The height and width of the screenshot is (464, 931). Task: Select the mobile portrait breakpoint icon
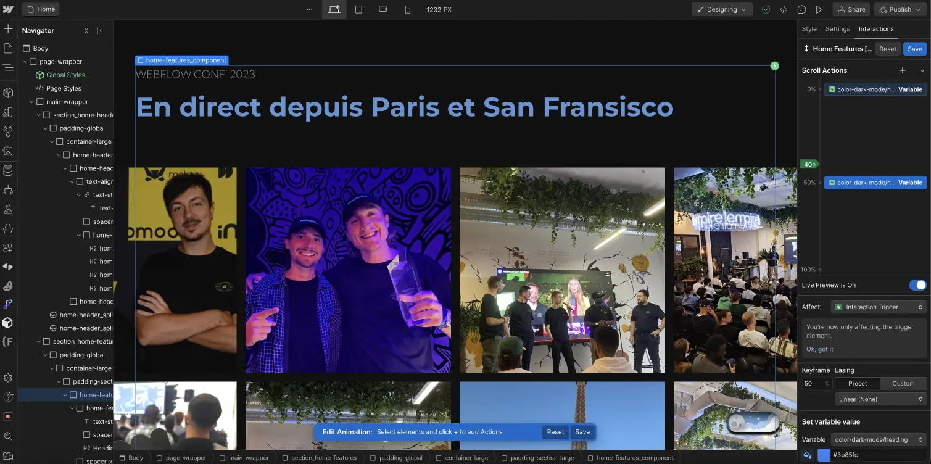(407, 9)
